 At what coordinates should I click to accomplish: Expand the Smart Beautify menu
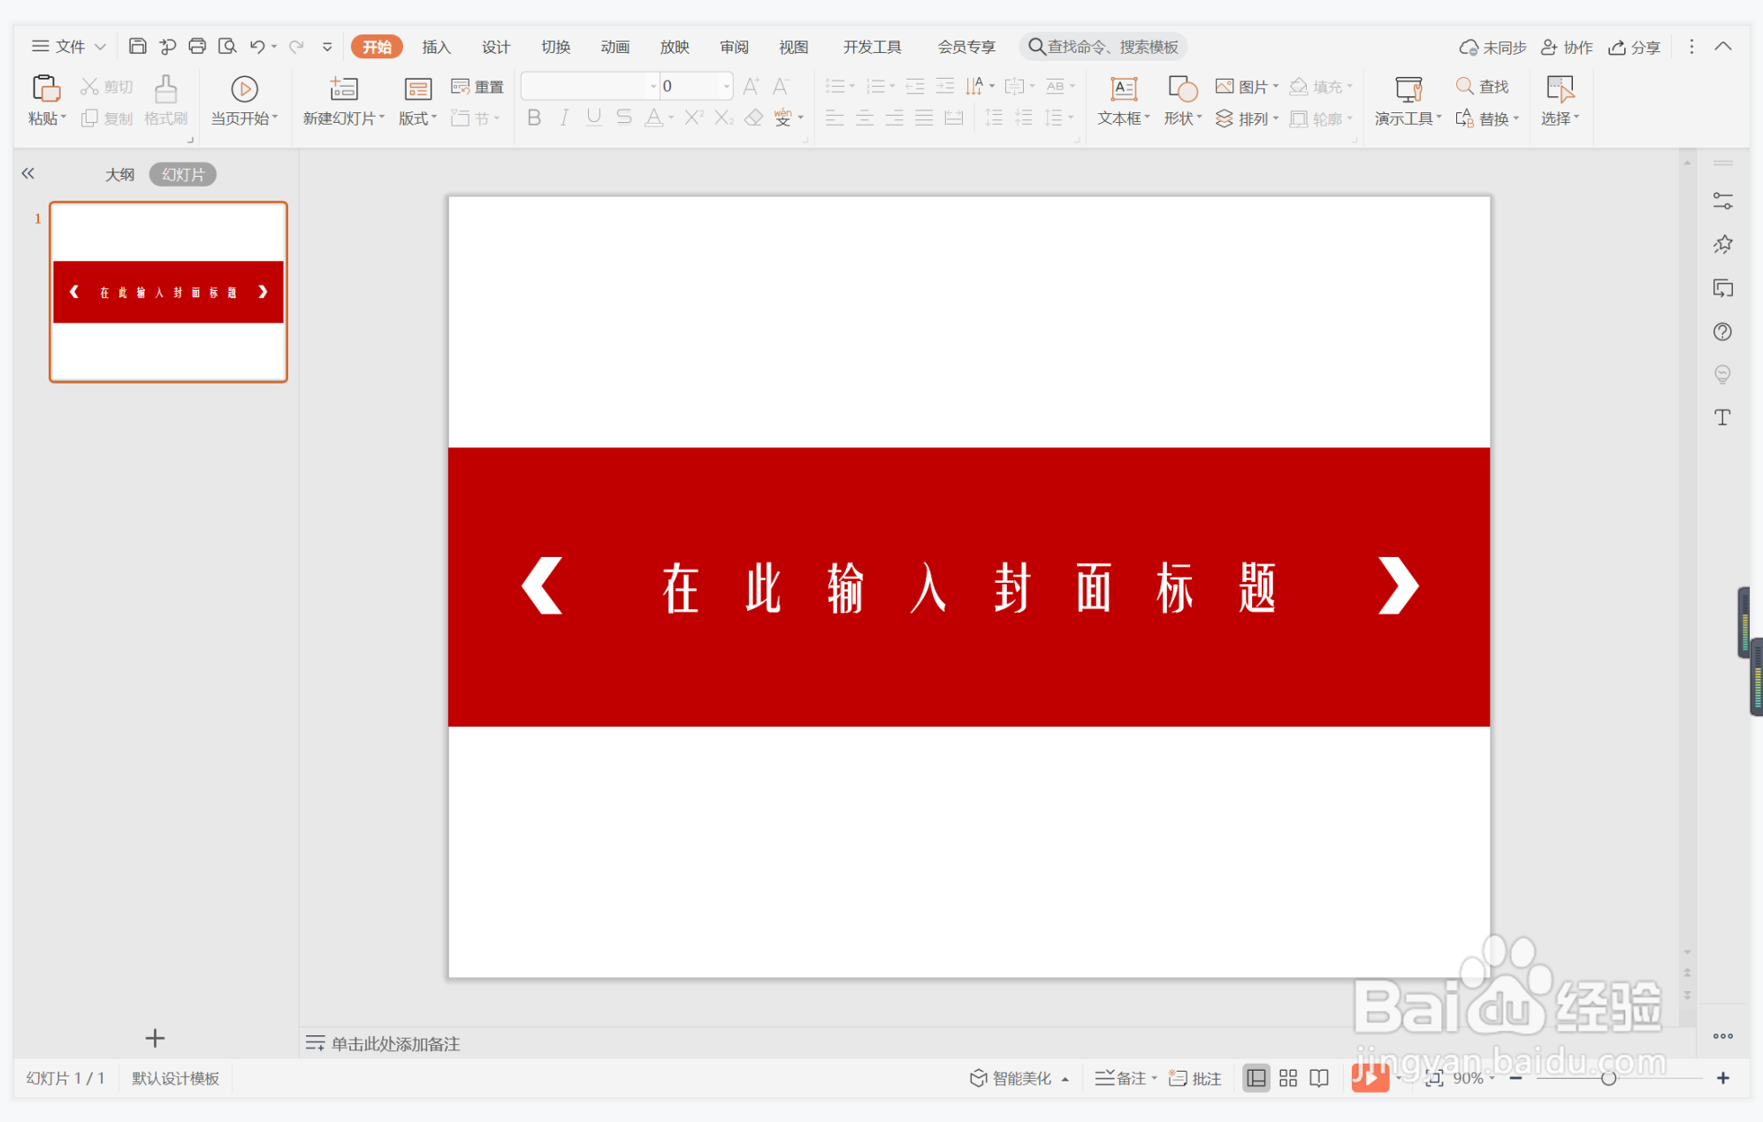pyautogui.click(x=1019, y=1078)
